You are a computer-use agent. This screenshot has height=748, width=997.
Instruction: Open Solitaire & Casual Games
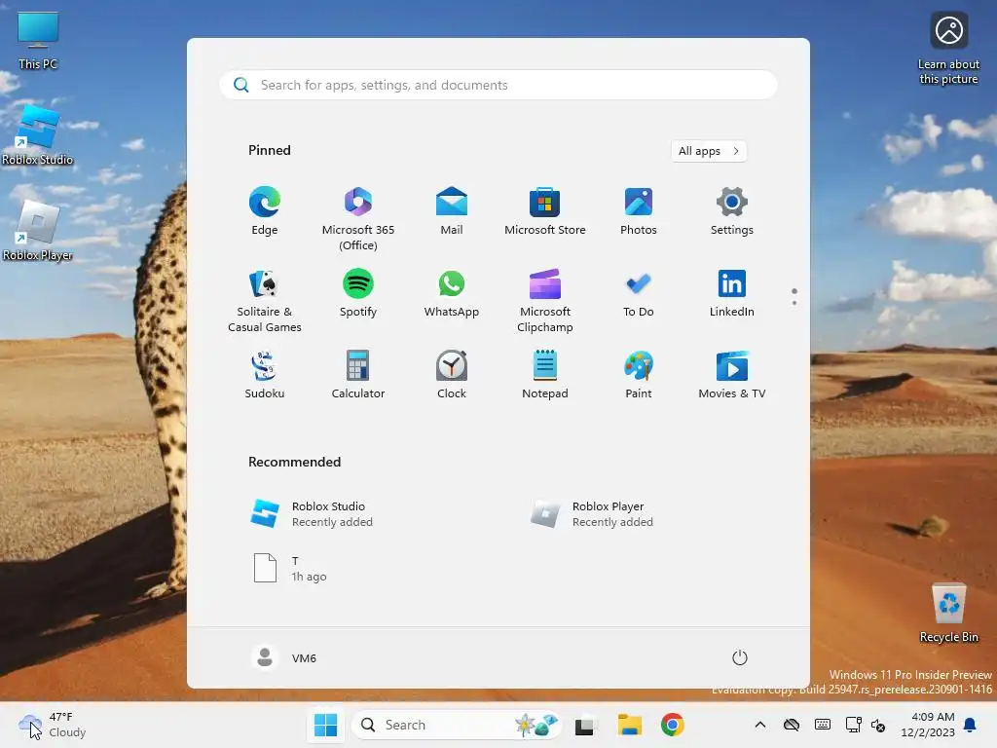(265, 301)
